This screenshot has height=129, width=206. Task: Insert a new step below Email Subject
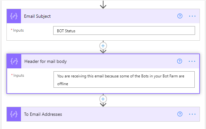pyautogui.click(x=103, y=46)
